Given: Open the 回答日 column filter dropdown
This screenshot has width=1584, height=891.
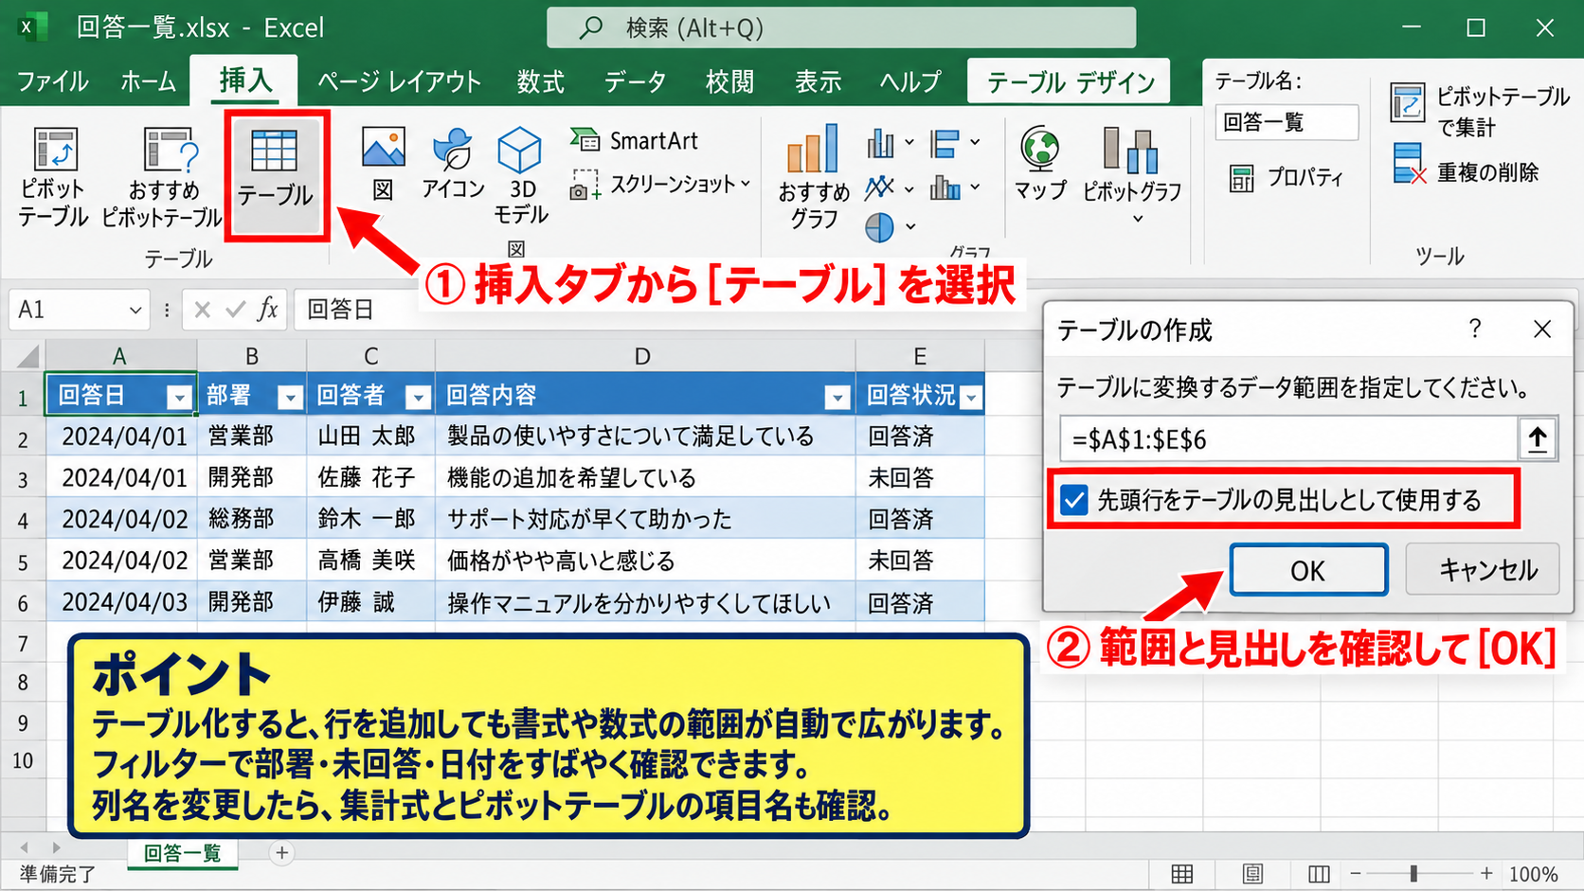Looking at the screenshot, I should pos(179,398).
